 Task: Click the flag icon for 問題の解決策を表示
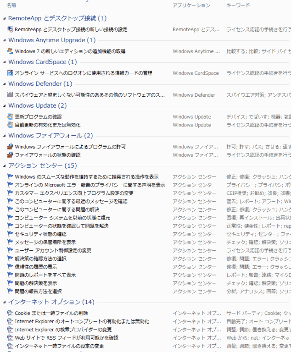[x=10, y=283]
